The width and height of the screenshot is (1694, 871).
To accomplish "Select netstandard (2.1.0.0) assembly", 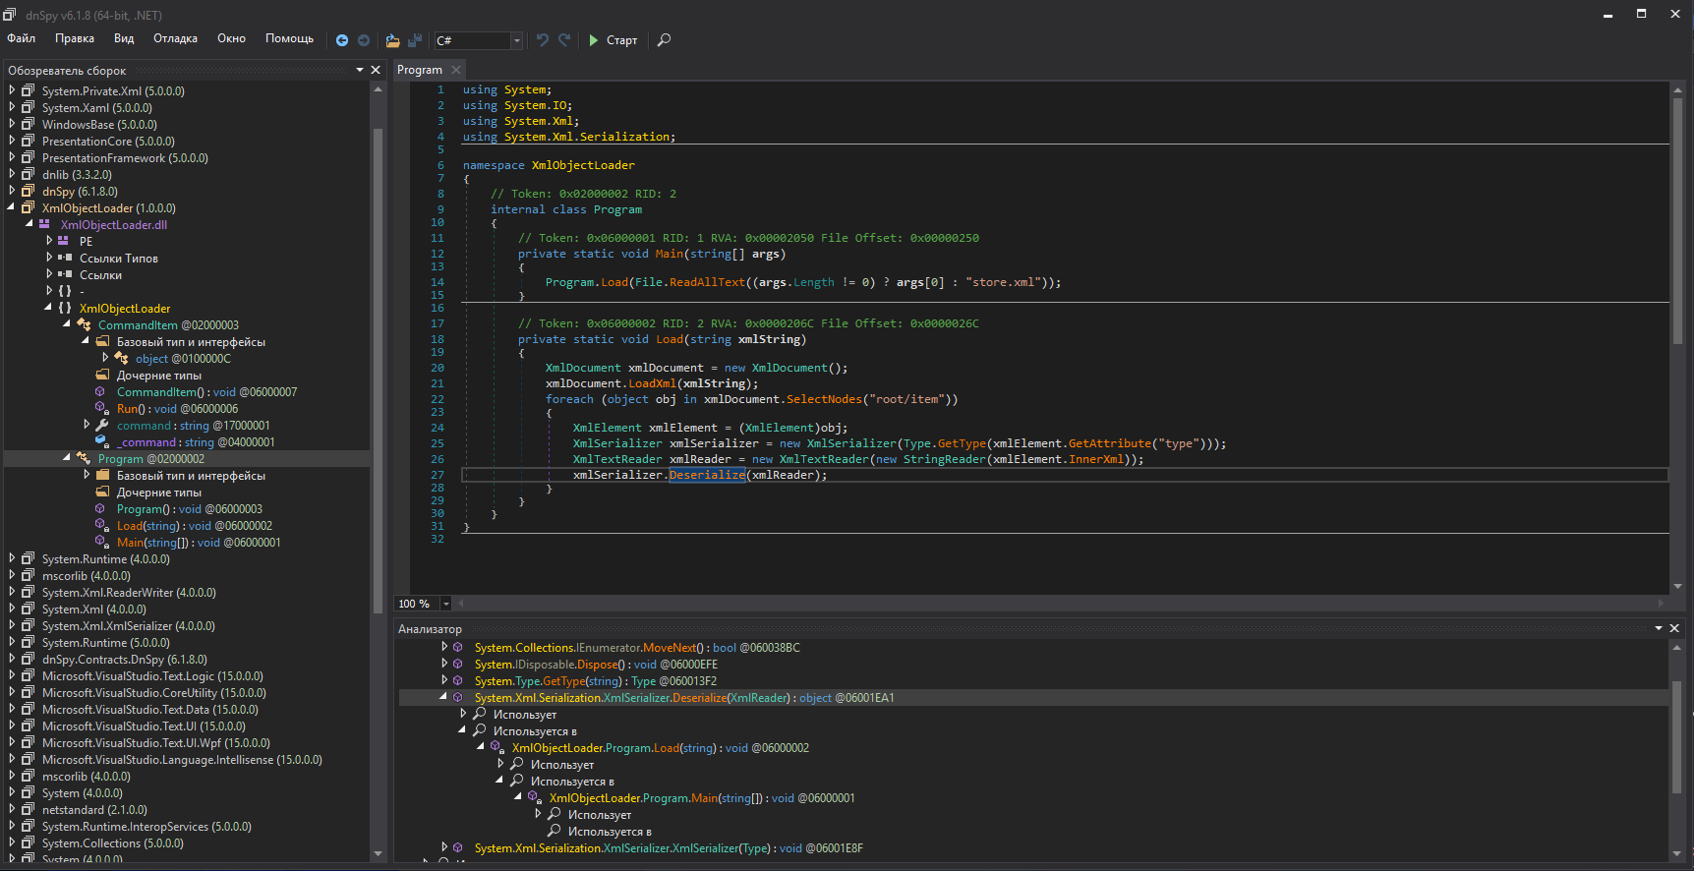I will click(x=94, y=810).
